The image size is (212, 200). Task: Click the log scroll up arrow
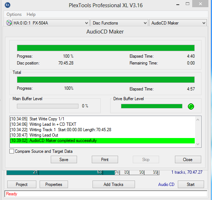point(198,120)
